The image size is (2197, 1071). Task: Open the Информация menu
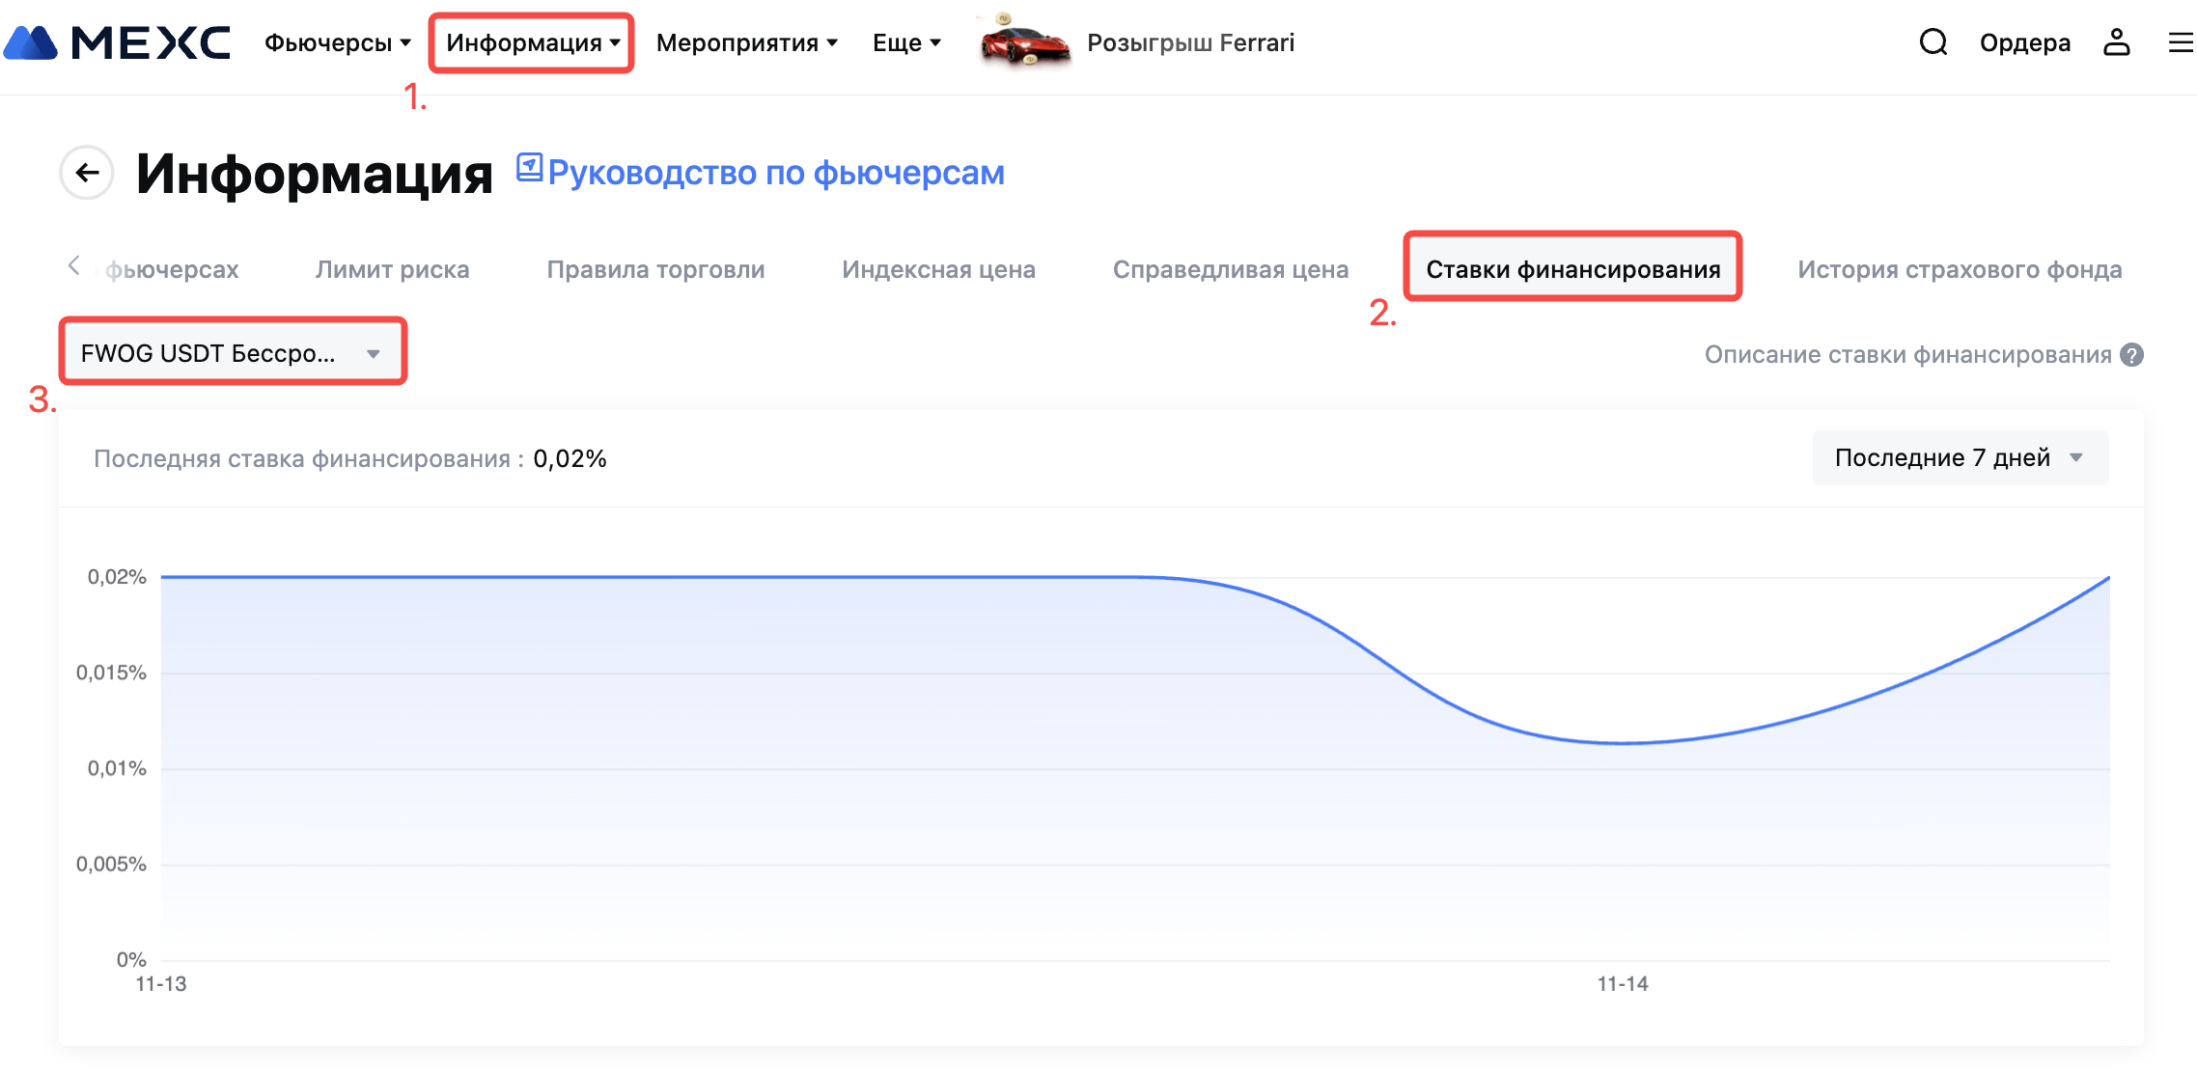pos(532,42)
